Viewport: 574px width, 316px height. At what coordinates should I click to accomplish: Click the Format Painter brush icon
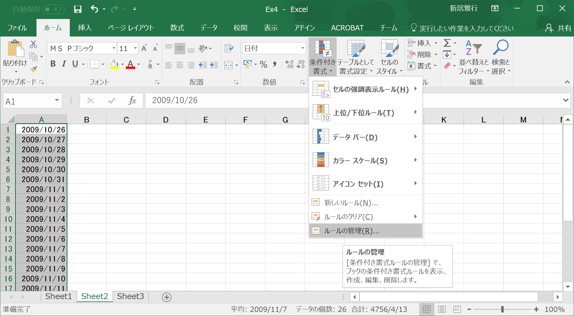pos(34,69)
